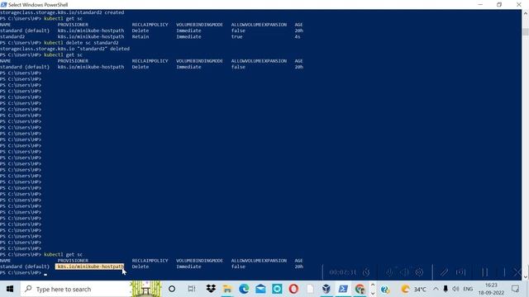Viewport: 529px width, 297px height.
Task: Switch to PowerShell taskbar icon
Action: pyautogui.click(x=343, y=289)
